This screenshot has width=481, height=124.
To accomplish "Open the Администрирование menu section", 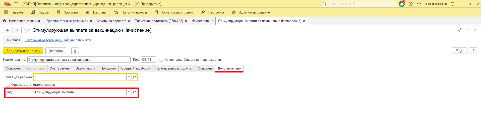I will coord(251,12).
